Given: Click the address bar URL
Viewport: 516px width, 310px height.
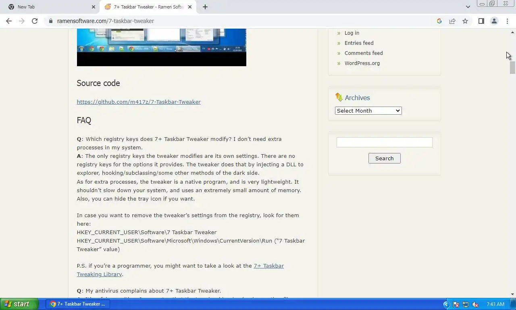Looking at the screenshot, I should click(x=106, y=21).
